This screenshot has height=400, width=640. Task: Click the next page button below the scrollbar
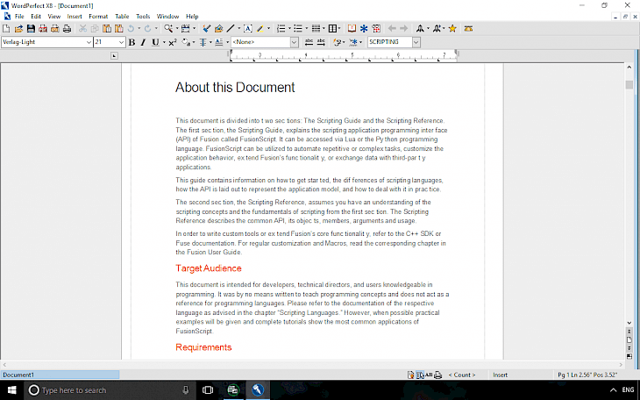pos(629,348)
